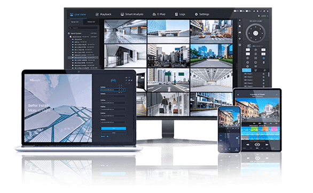
Task: Open the Logs tab
Action: point(180,14)
